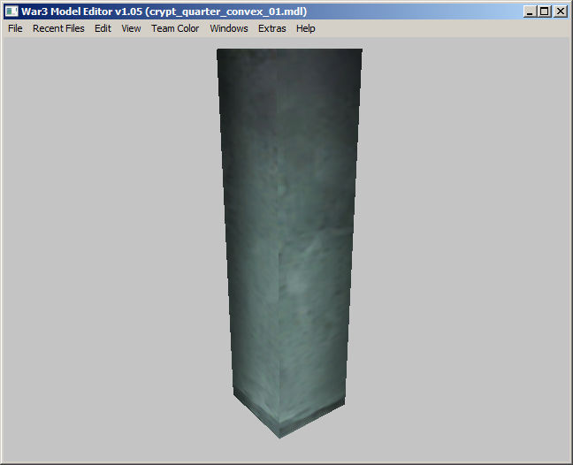Minimize the War3 Model Editor window
Image resolution: width=573 pixels, height=465 pixels.
530,11
